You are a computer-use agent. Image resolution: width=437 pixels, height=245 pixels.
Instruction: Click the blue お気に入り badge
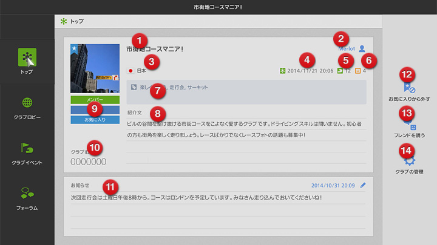tap(95, 120)
